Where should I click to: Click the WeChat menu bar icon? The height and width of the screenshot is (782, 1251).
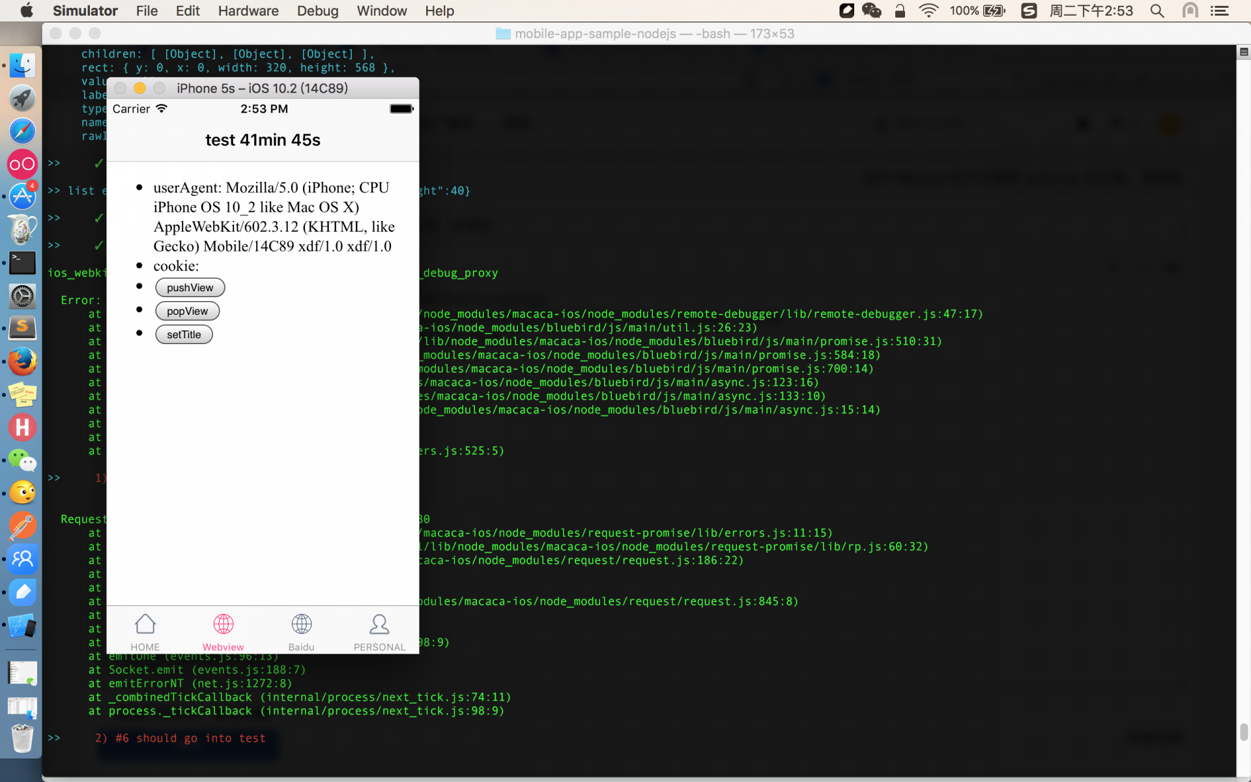[871, 10]
